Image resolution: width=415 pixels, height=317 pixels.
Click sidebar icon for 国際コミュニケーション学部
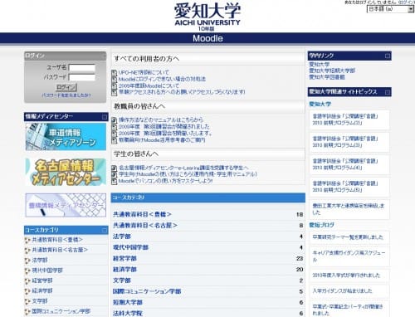point(27,311)
